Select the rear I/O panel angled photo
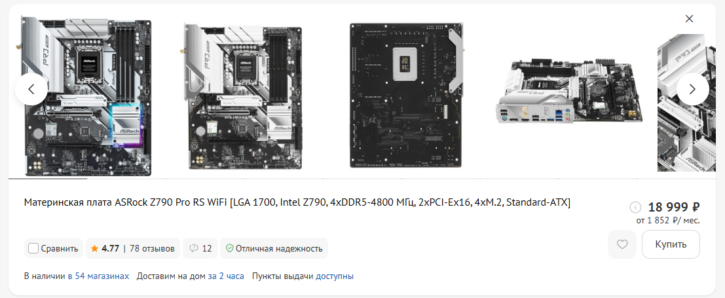725x298 pixels. tap(570, 91)
